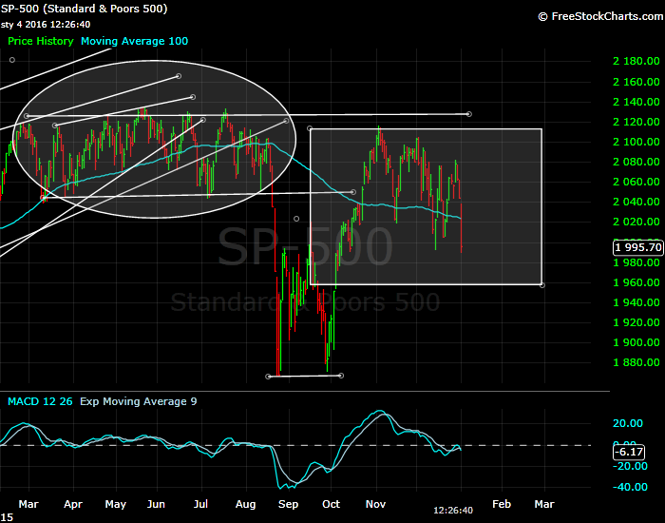Screen dimensions: 665x523
Task: Click the Sep month label
Action: 289,505
